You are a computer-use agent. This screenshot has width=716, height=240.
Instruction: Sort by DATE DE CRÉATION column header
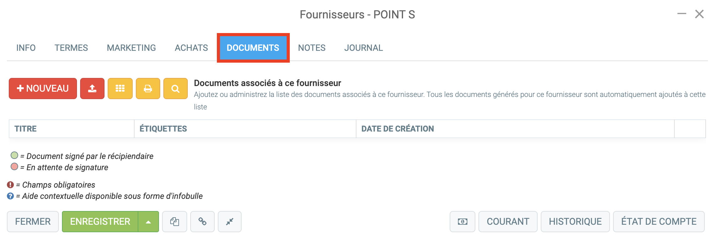point(398,129)
